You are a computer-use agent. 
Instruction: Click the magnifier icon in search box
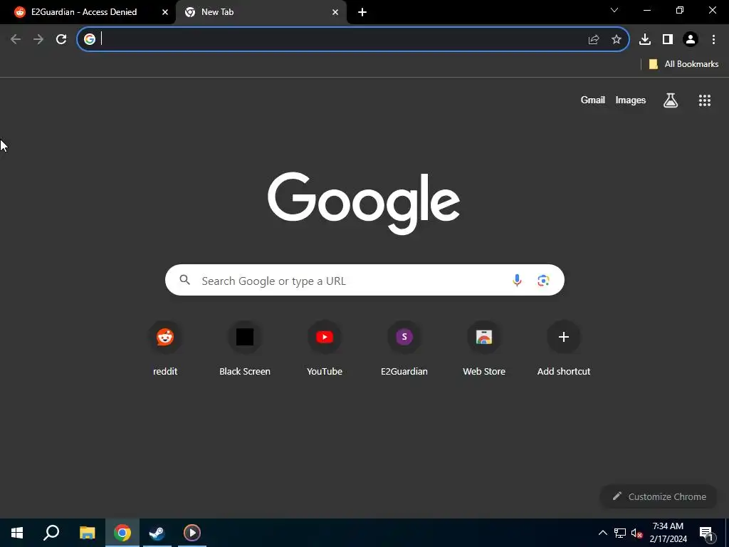tap(185, 280)
